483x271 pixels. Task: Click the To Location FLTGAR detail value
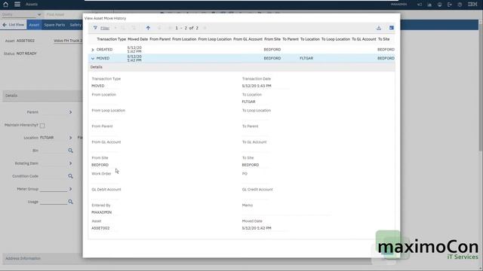[248, 102]
